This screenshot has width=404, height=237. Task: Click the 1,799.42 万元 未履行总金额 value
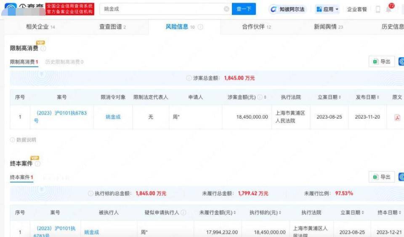pos(253,193)
